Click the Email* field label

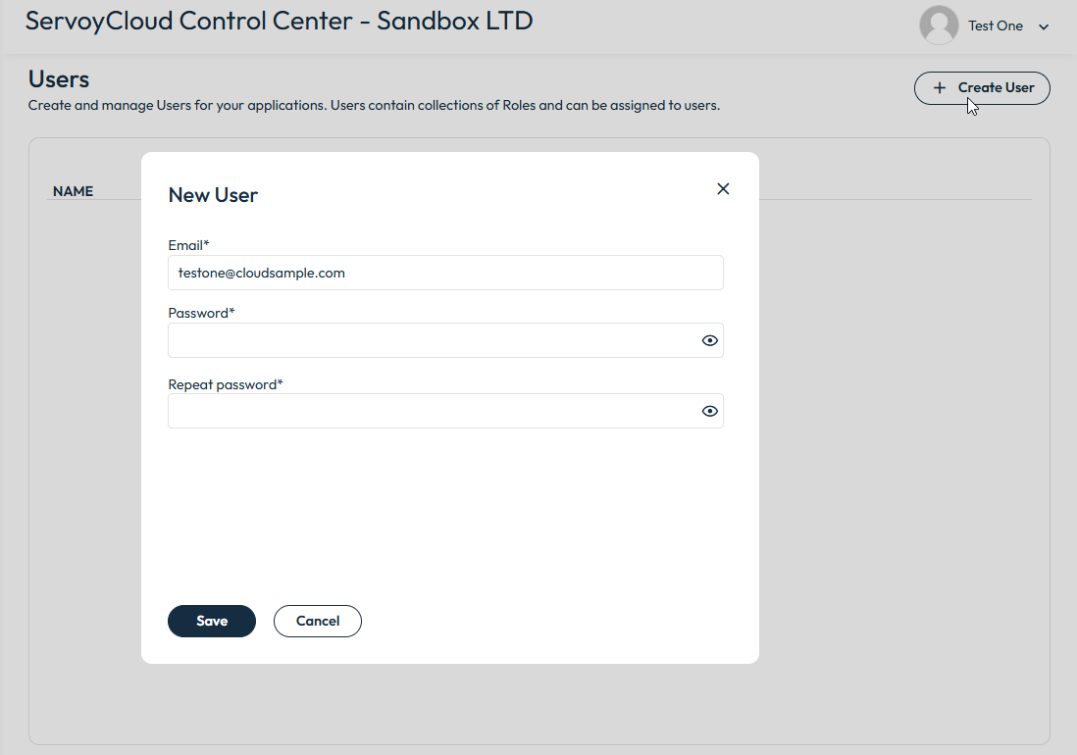188,245
